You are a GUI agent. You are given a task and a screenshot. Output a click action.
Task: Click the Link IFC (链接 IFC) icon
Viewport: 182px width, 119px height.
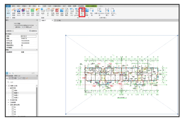[23, 12]
